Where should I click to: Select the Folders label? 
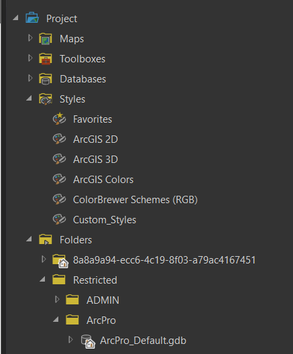pyautogui.click(x=76, y=240)
